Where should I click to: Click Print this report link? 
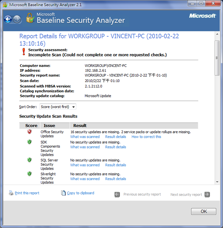click(x=27, y=193)
